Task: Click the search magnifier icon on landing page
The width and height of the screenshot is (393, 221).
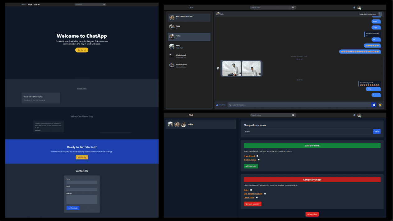Action: pos(104,5)
